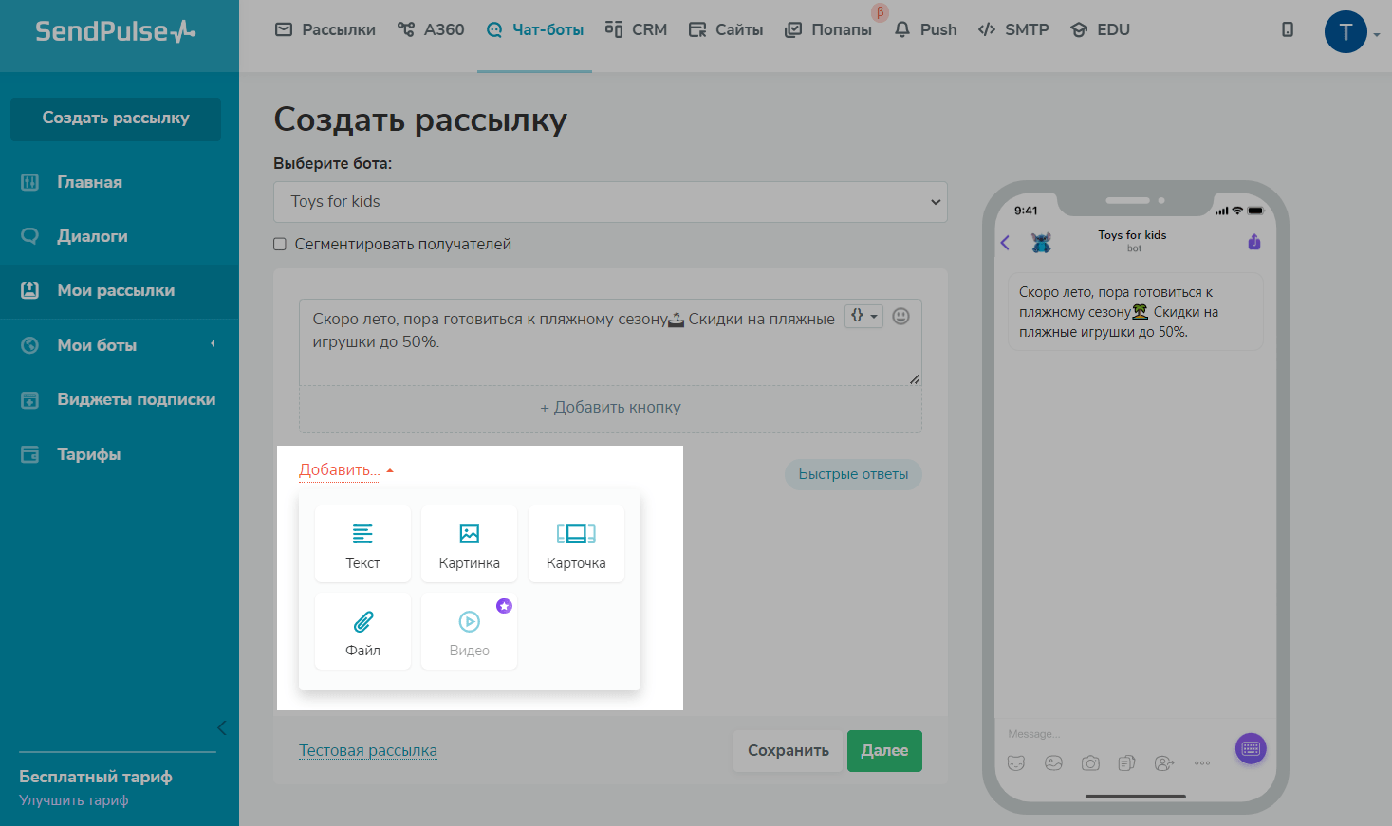Click the Видео element tile

point(469,632)
